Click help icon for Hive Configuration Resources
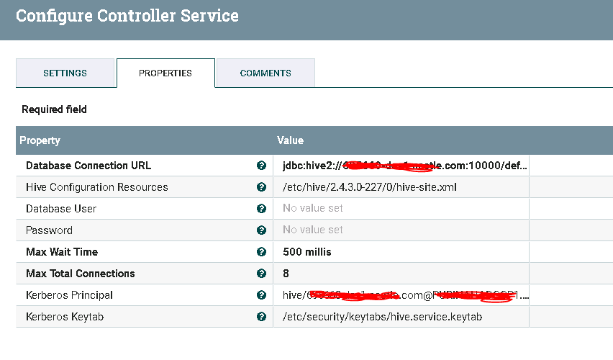The image size is (613, 360). [261, 187]
